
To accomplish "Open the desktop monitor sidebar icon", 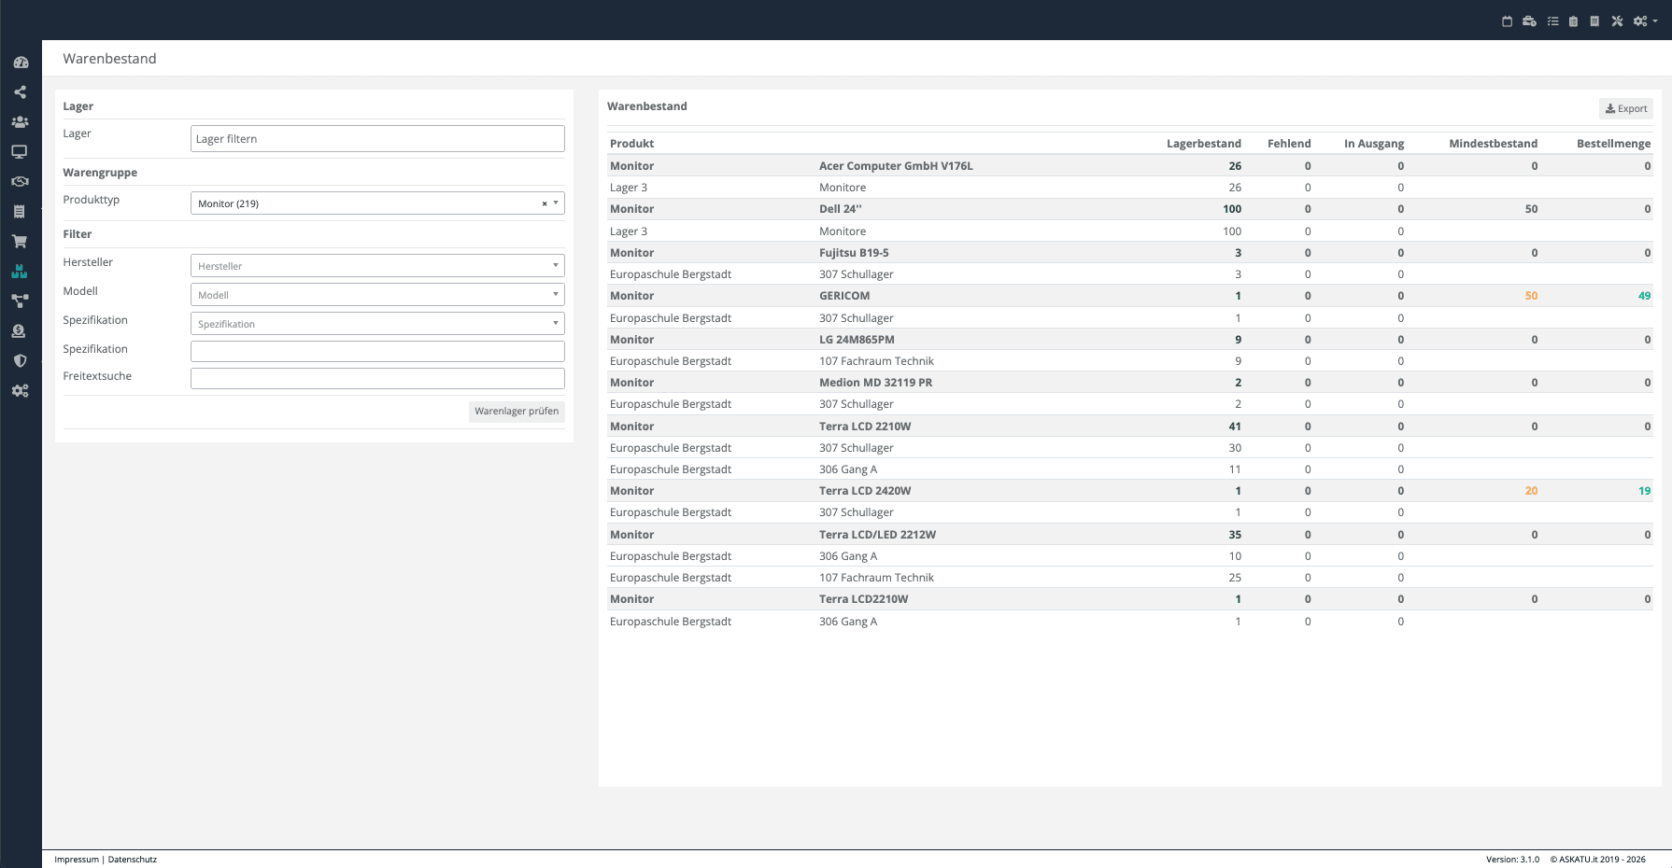I will pyautogui.click(x=21, y=152).
